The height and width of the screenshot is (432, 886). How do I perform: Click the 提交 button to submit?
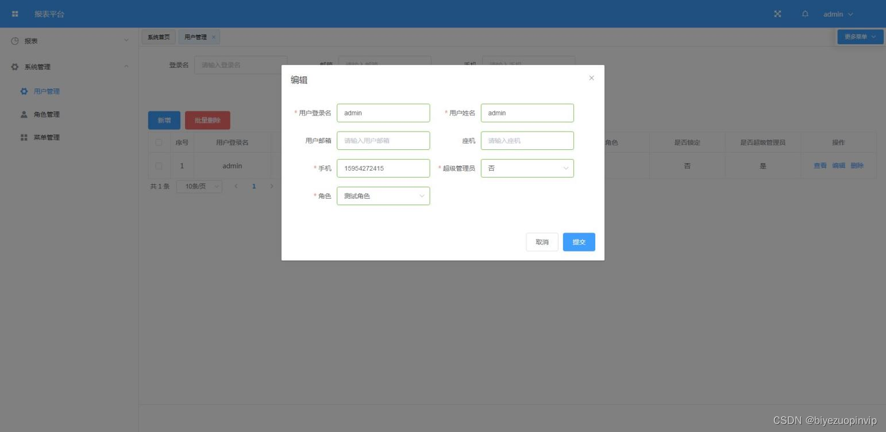point(579,242)
